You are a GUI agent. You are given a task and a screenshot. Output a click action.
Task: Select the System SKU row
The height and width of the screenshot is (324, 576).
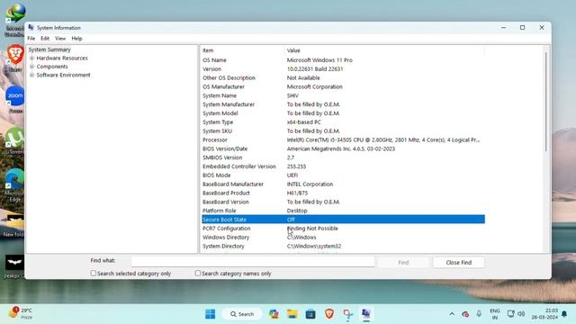pos(343,130)
